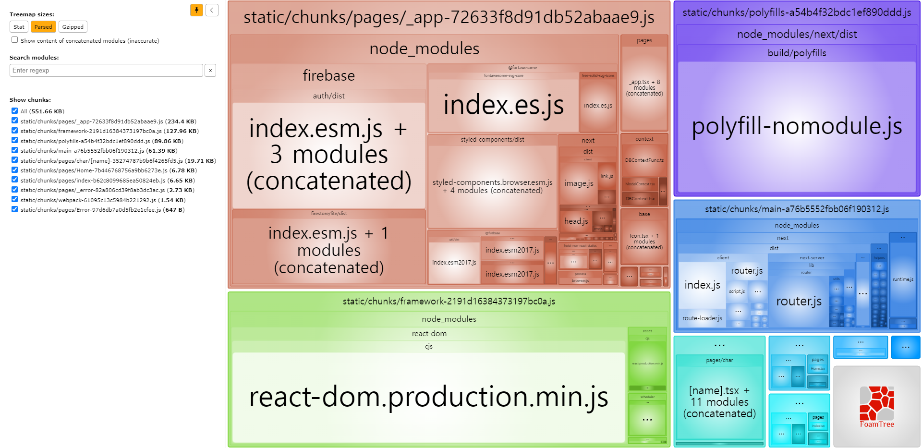
Task: Uncheck webpack-61095c13c5984b221292.js chunk
Action: (x=14, y=200)
